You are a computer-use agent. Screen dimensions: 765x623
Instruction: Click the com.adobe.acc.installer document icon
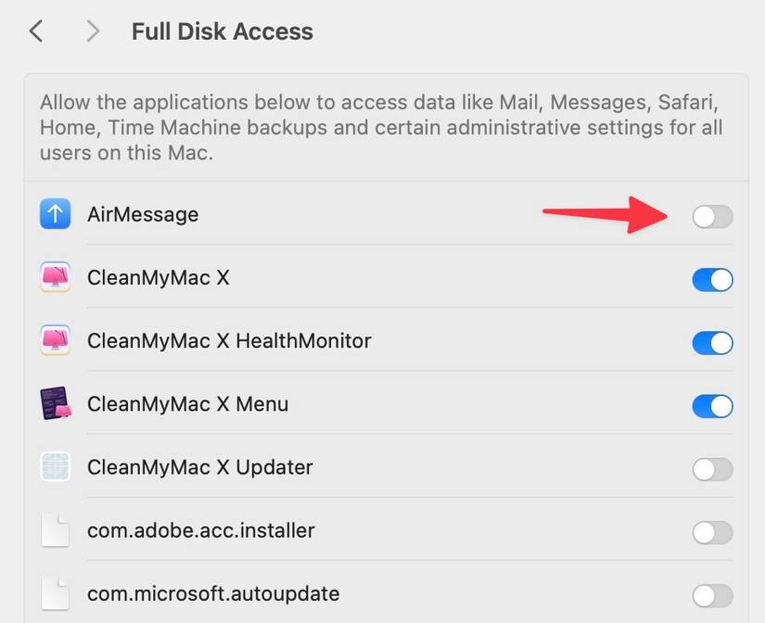click(55, 530)
